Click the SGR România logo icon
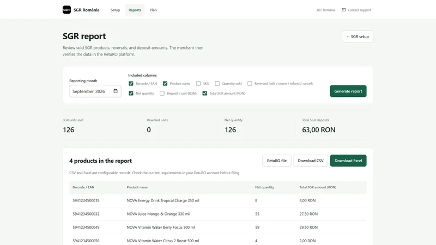Image resolution: width=436 pixels, height=245 pixels. click(x=66, y=10)
